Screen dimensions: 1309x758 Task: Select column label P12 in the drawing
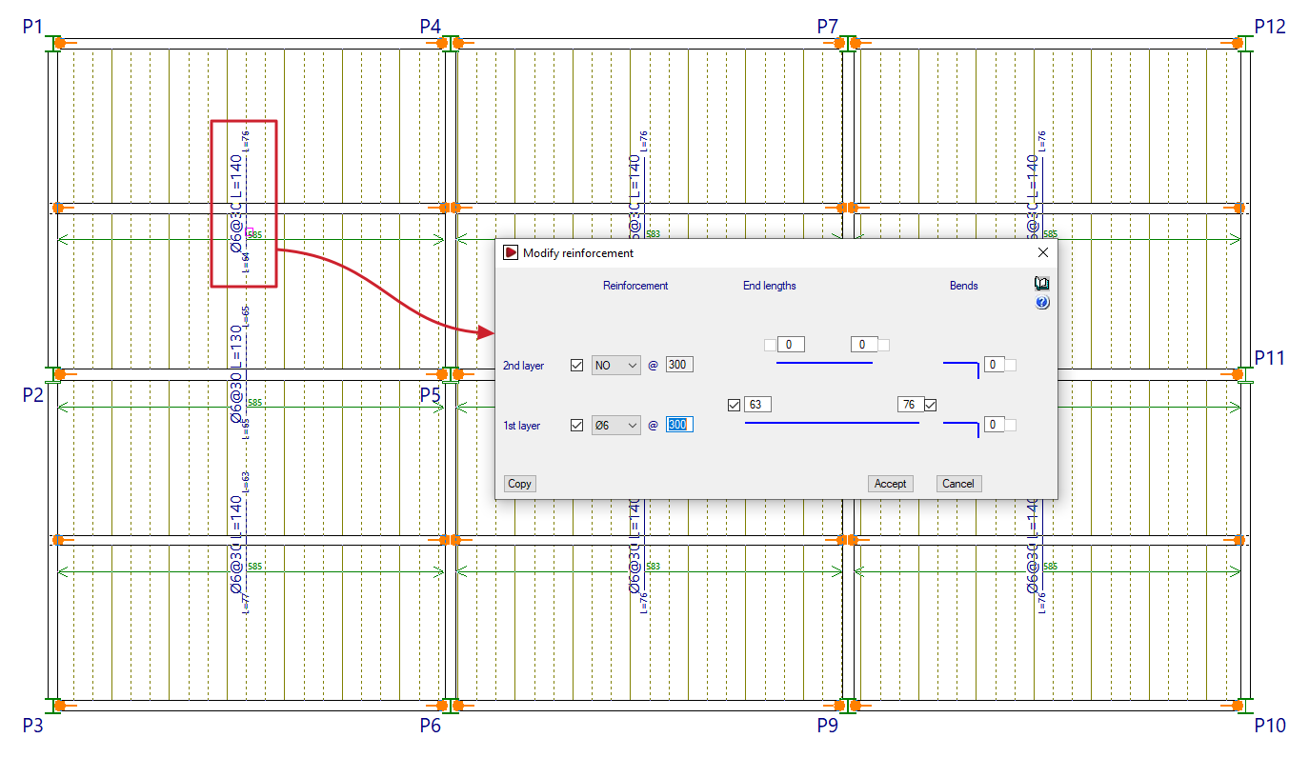pyautogui.click(x=1270, y=27)
